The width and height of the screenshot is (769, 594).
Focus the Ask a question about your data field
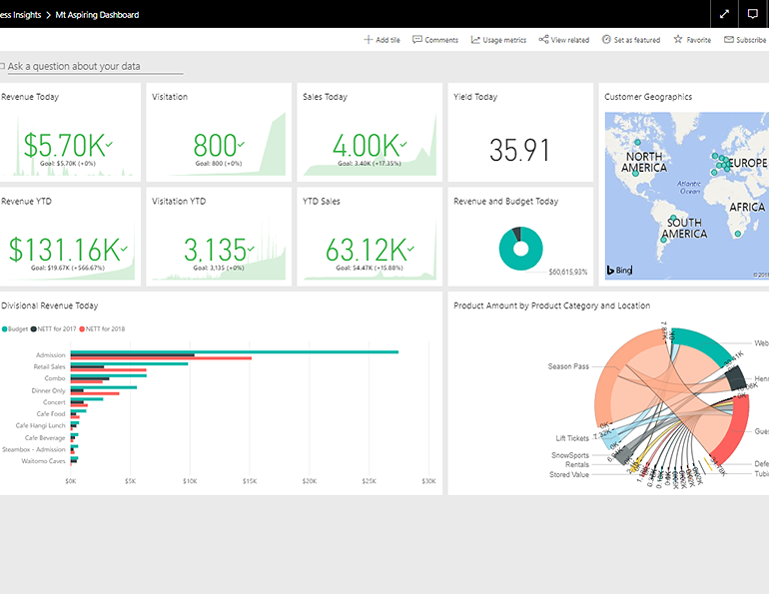pos(95,66)
